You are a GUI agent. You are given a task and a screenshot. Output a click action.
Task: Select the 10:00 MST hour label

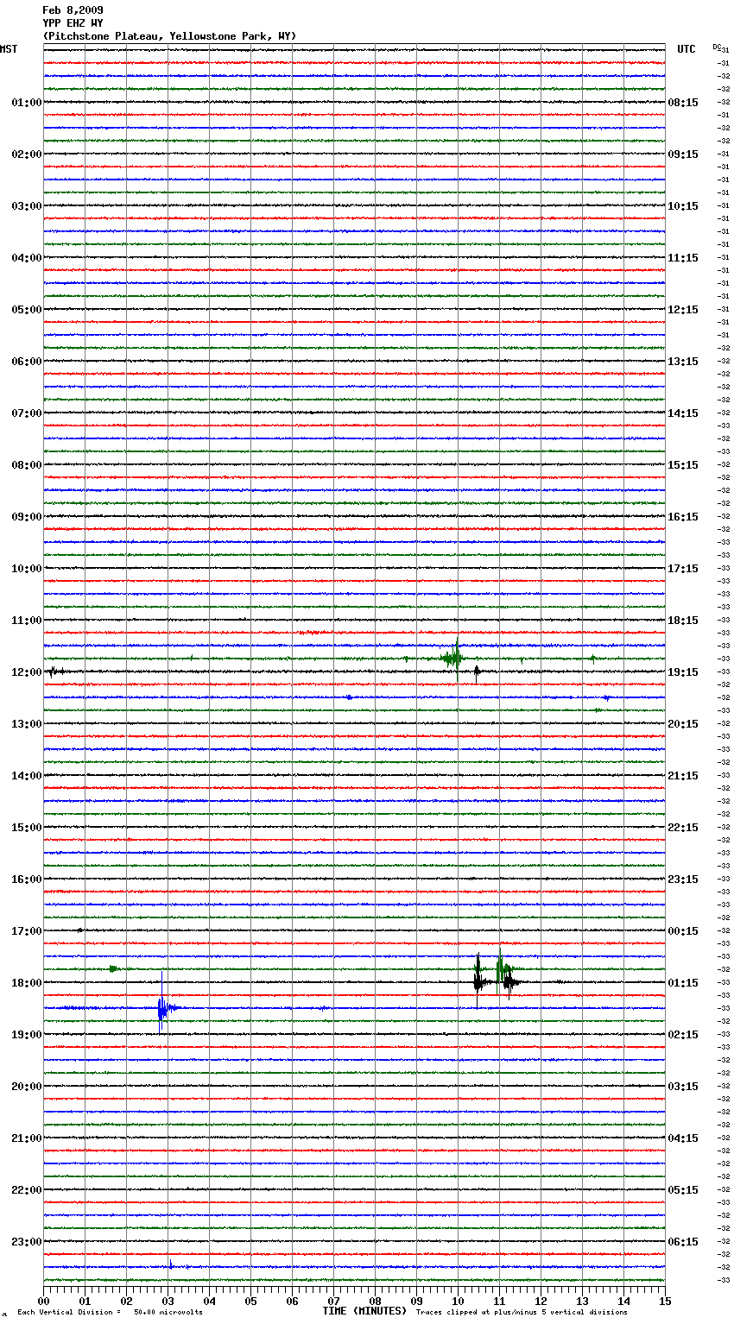click(27, 569)
